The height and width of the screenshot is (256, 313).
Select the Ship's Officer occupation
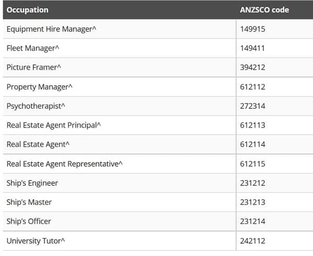(x=29, y=221)
